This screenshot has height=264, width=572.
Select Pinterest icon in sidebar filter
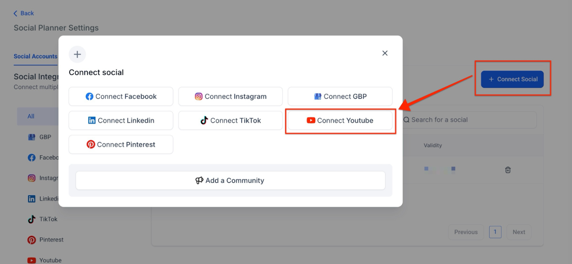pyautogui.click(x=32, y=240)
